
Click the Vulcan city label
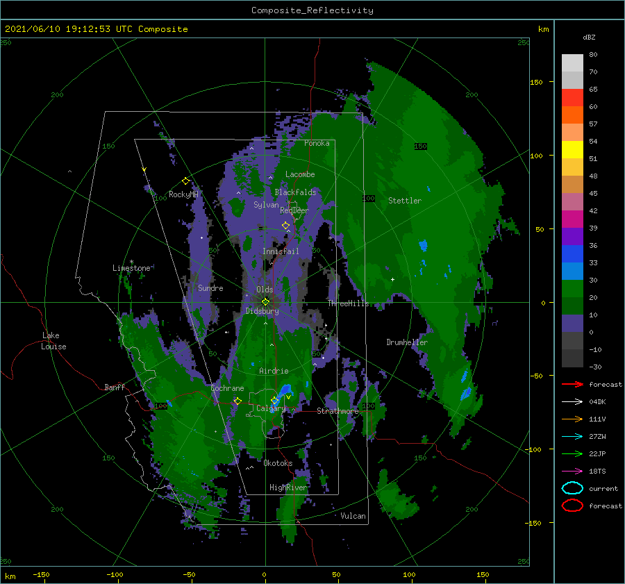tap(353, 516)
